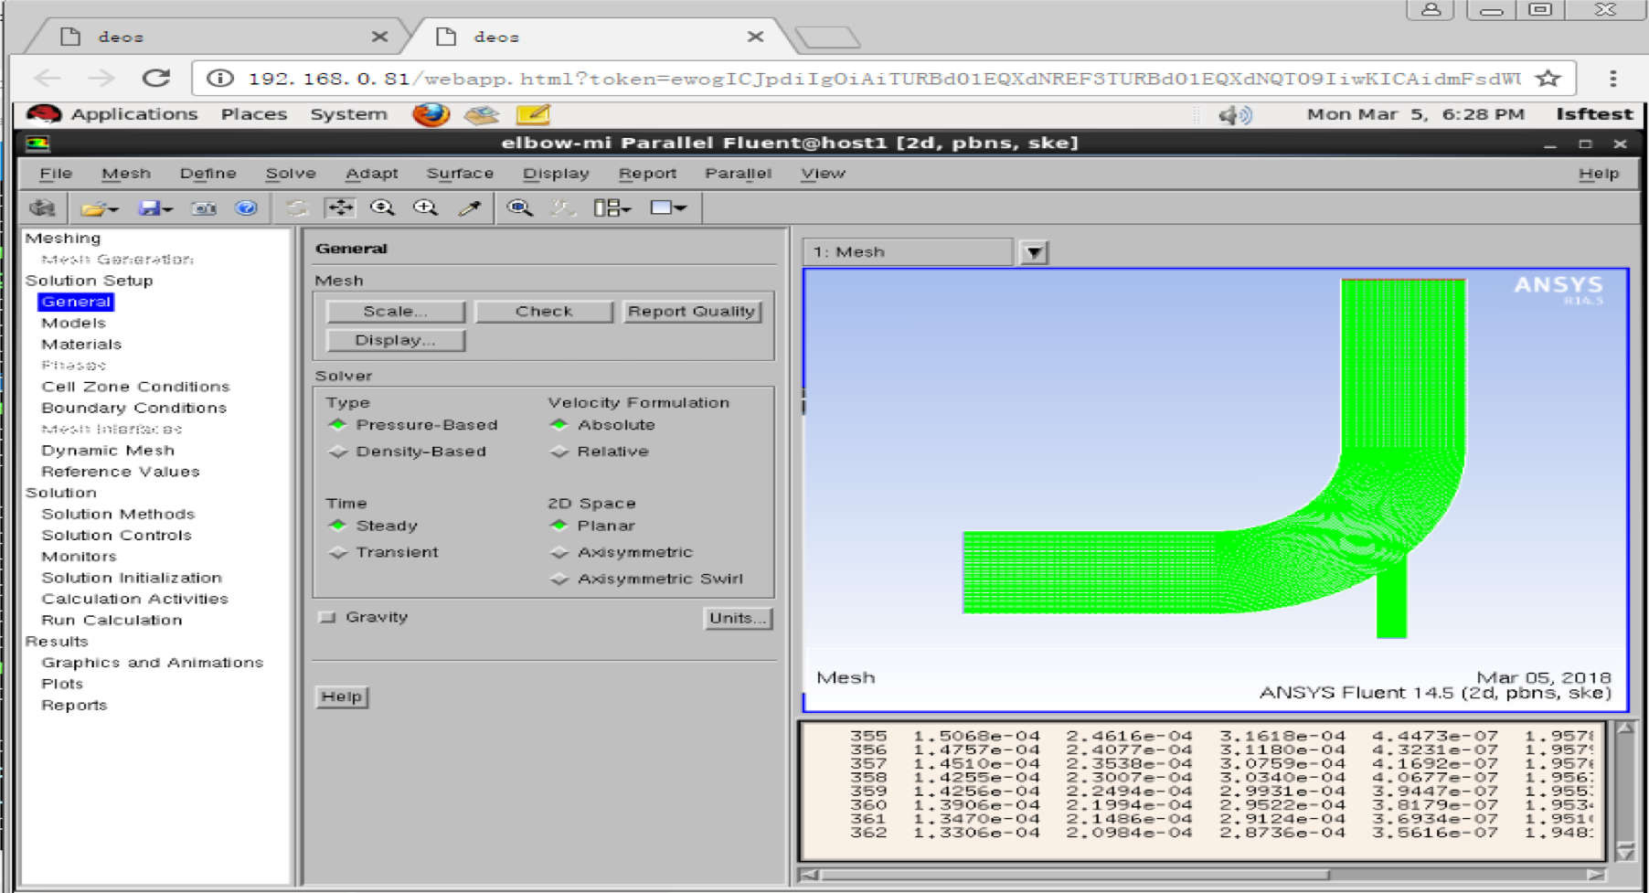Select the zoom-to-area plus magnifier tool

[x=425, y=207]
